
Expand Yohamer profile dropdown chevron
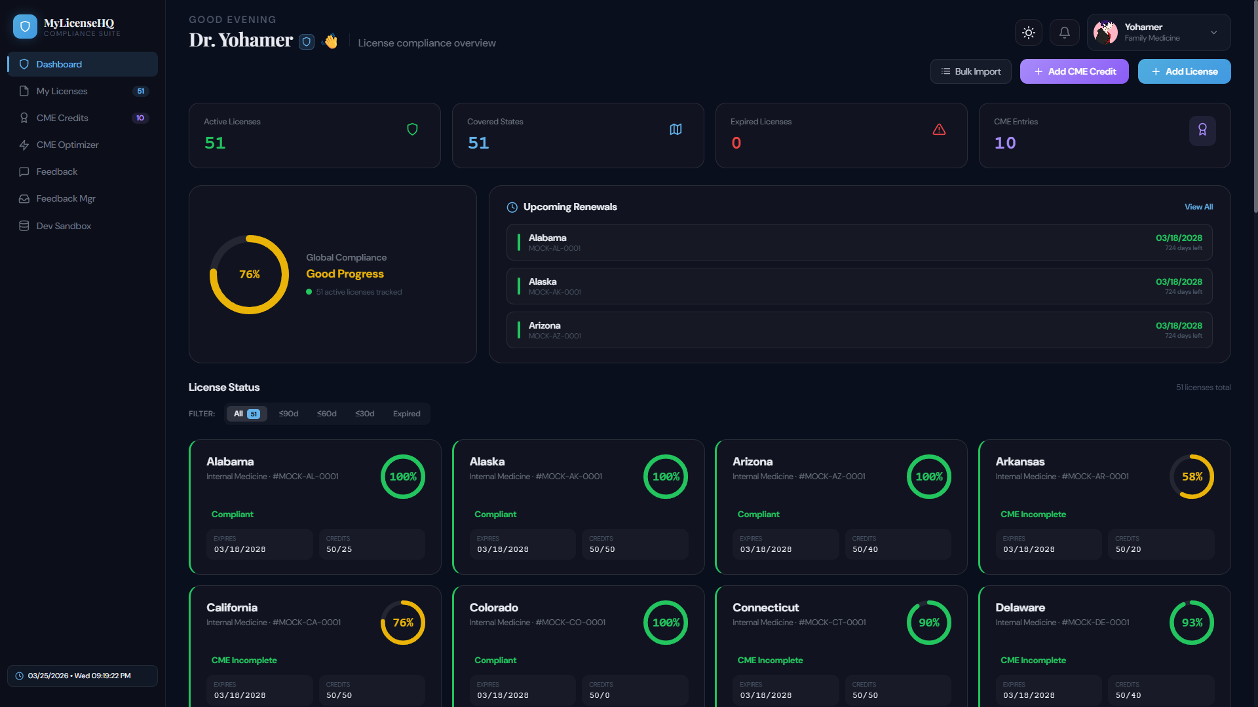coord(1213,33)
